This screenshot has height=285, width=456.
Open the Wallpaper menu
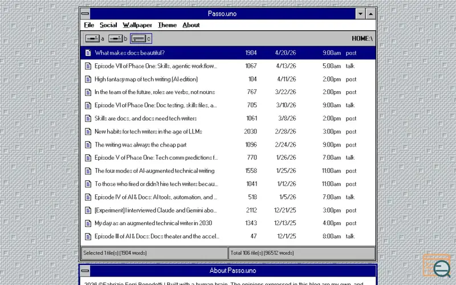point(137,25)
